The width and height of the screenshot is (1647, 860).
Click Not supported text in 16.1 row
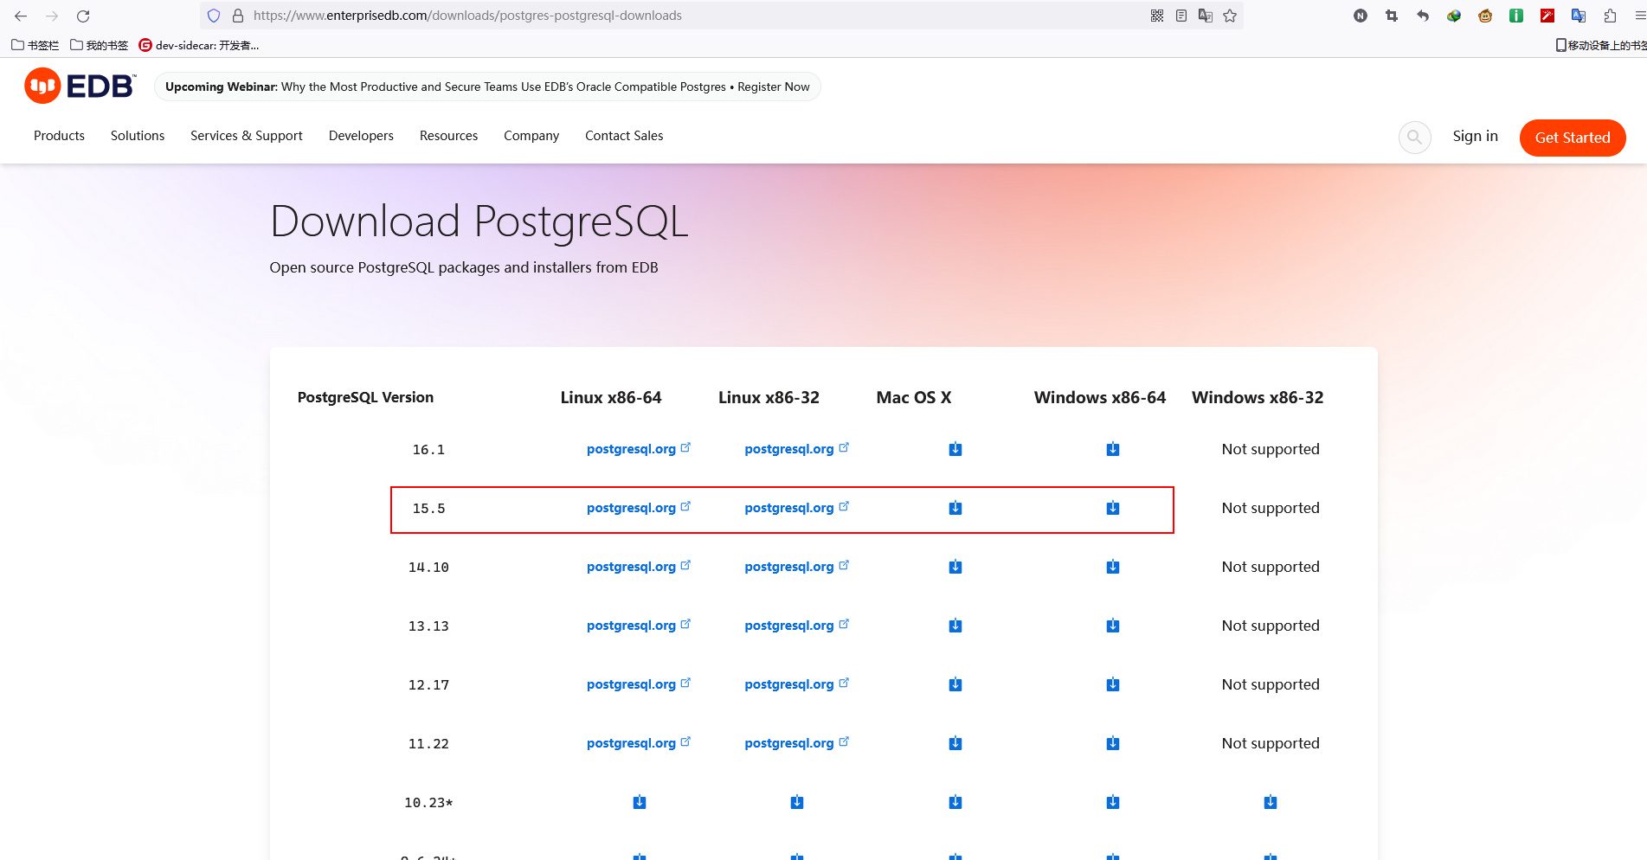[x=1271, y=449]
